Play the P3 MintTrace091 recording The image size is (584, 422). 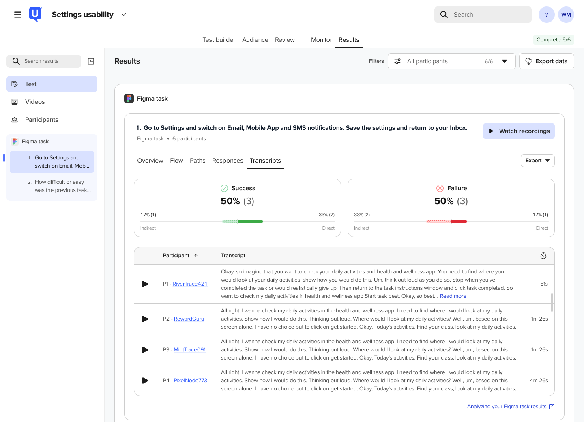[145, 350]
